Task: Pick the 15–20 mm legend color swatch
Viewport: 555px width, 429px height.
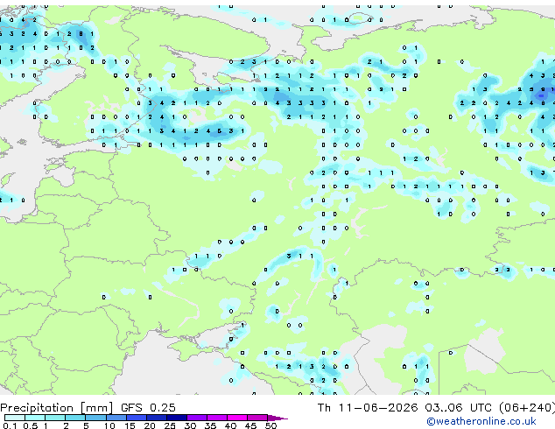Action: [136, 418]
